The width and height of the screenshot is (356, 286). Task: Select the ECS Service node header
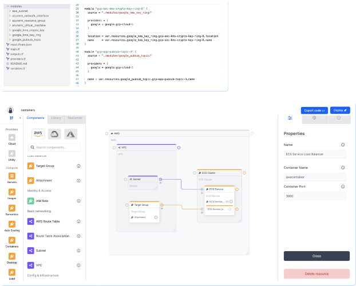pyautogui.click(x=219, y=189)
